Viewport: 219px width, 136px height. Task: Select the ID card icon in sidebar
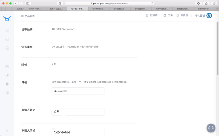(x=7, y=39)
